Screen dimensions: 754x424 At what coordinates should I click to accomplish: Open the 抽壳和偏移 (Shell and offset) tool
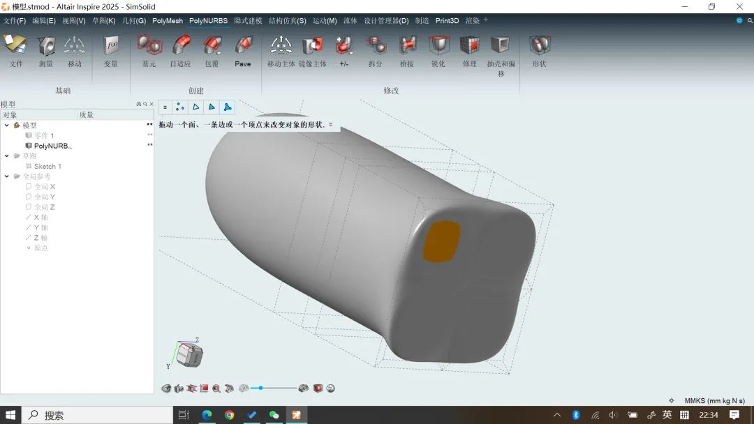point(501,47)
